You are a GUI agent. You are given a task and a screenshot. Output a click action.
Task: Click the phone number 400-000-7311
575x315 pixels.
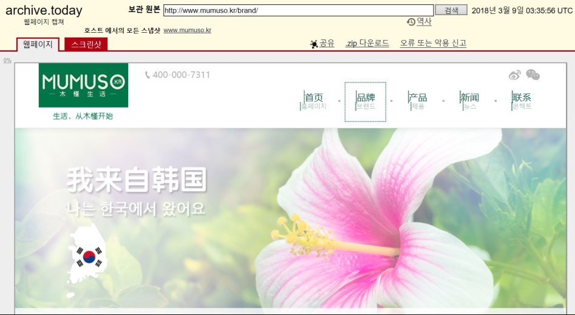point(181,75)
